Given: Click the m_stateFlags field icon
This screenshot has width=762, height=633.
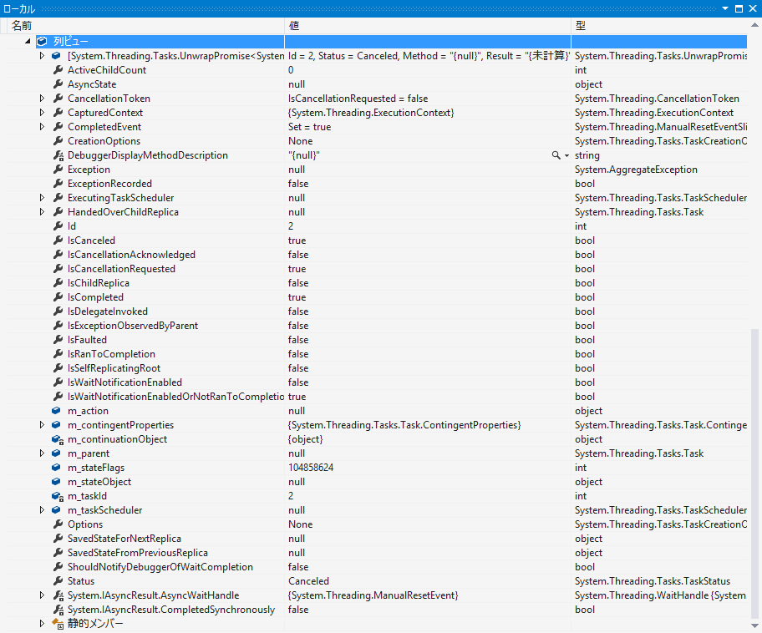Looking at the screenshot, I should pyautogui.click(x=56, y=468).
